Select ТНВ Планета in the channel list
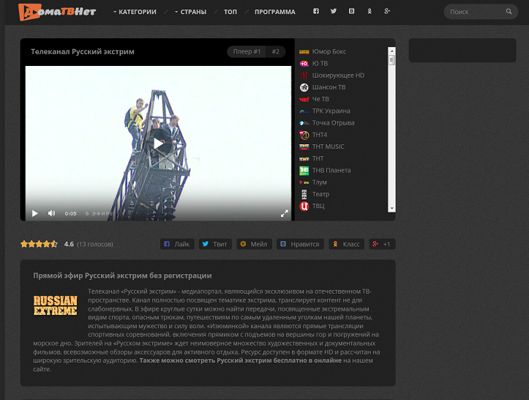Viewport: 529px width, 400px height. tap(331, 171)
